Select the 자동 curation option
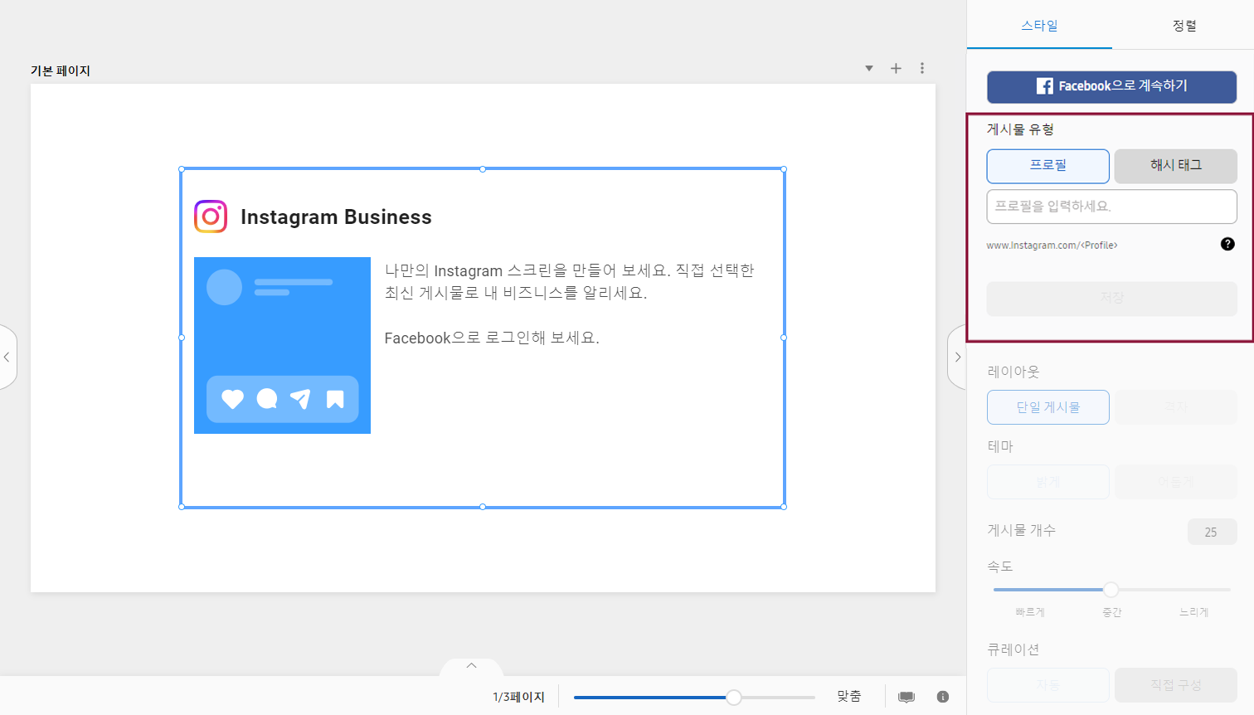1254x715 pixels. coord(1048,685)
